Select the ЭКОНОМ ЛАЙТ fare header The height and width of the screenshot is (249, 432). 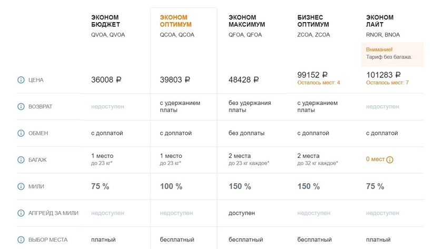tap(379, 21)
